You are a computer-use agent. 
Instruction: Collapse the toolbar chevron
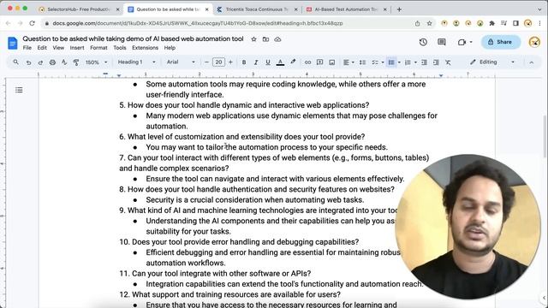[x=531, y=62]
